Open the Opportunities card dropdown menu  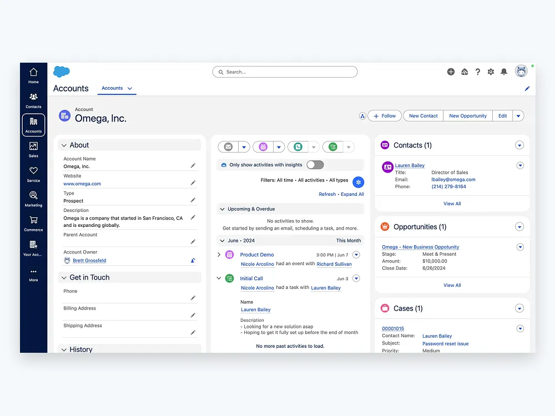tap(519, 227)
